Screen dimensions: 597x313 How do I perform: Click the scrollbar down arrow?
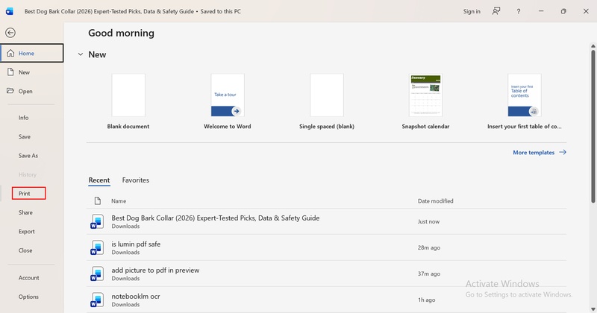coord(593,309)
